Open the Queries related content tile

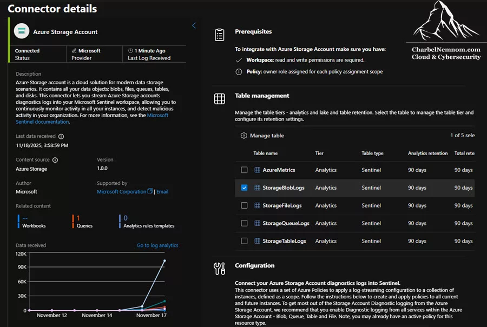83,222
